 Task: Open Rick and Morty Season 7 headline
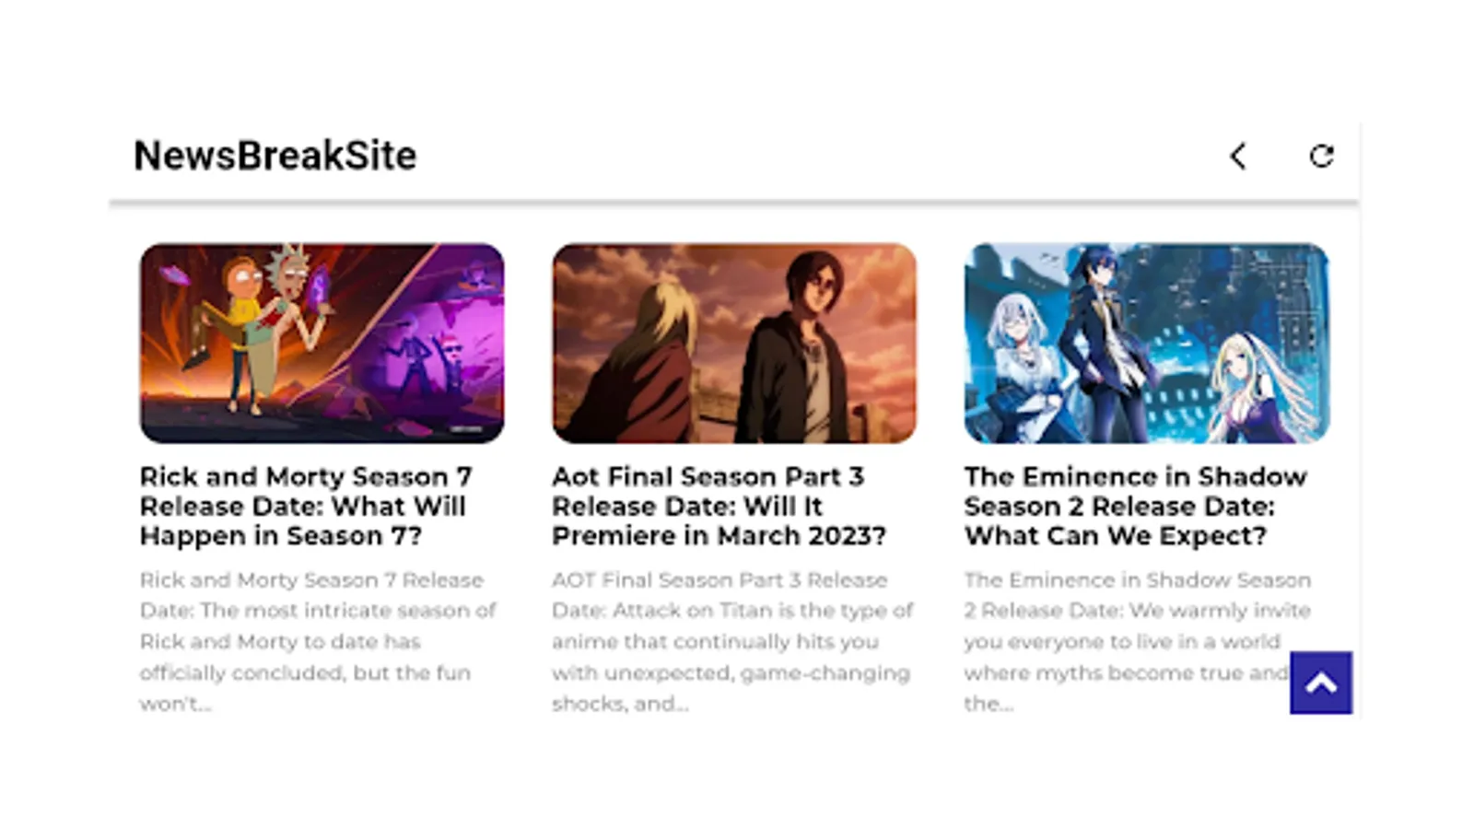[x=305, y=506]
